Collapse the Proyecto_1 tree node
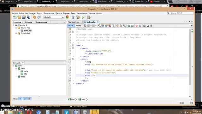 pos(13,25)
